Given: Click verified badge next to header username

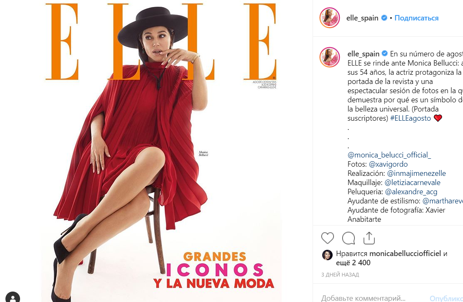Looking at the screenshot, I should [x=384, y=18].
